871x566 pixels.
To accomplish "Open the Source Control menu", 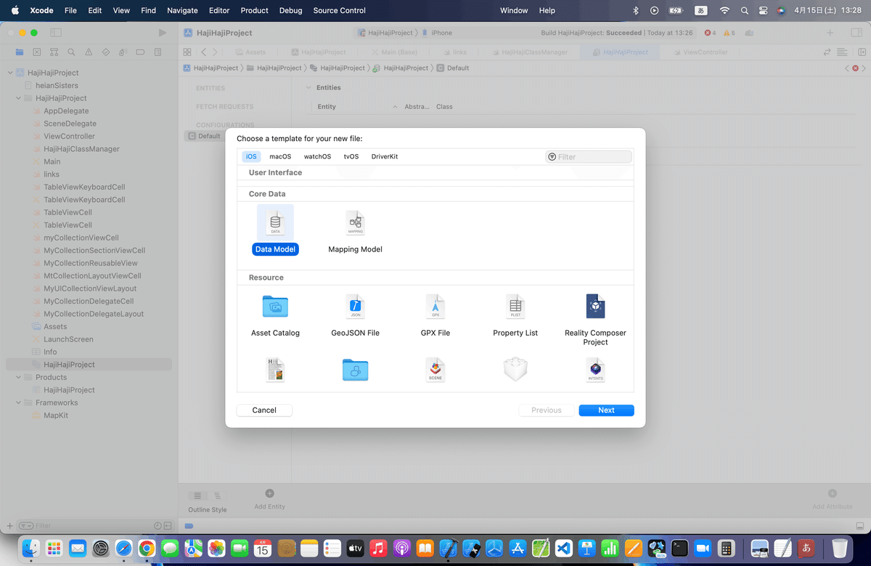I will pyautogui.click(x=339, y=10).
